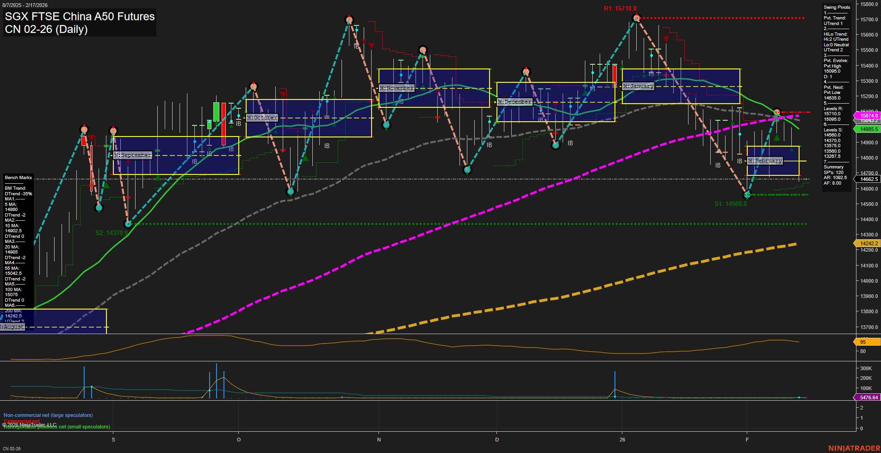Collapse the Bench Marks panel
The height and width of the screenshot is (453, 881).
tap(18, 177)
